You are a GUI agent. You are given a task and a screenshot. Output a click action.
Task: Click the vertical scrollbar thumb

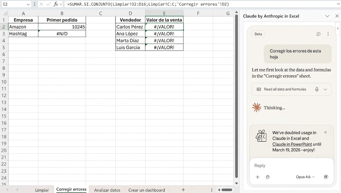[x=236, y=96]
